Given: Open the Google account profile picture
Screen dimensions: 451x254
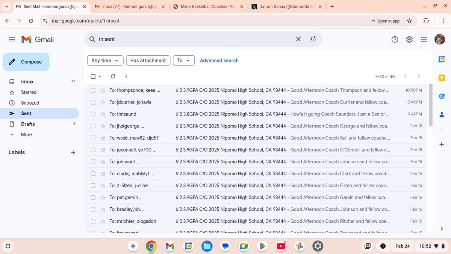Looking at the screenshot, I should pyautogui.click(x=440, y=39).
